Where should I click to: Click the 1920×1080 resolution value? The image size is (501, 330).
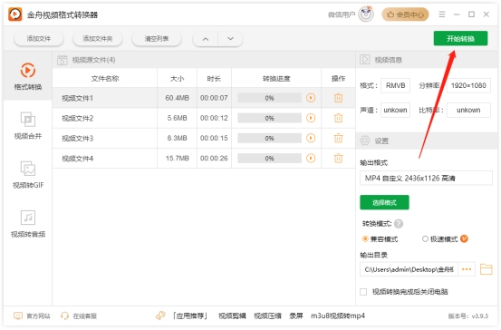click(x=468, y=85)
